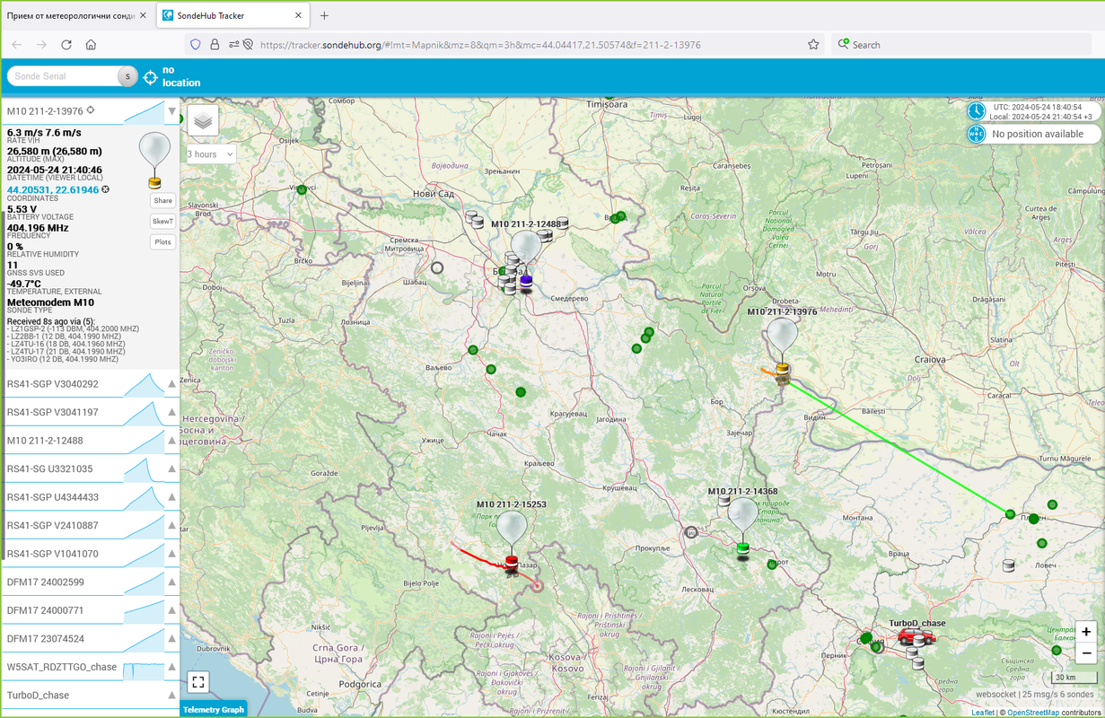Click the compass position icon on map

tap(977, 135)
